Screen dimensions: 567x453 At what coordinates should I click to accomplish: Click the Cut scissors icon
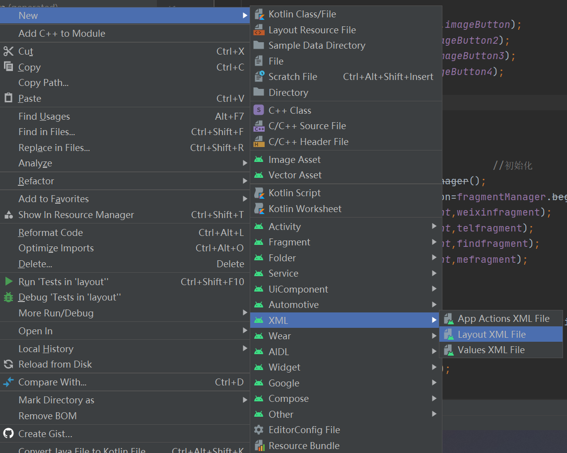pos(8,51)
